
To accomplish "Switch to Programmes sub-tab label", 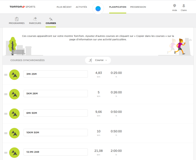I will click(17, 23).
